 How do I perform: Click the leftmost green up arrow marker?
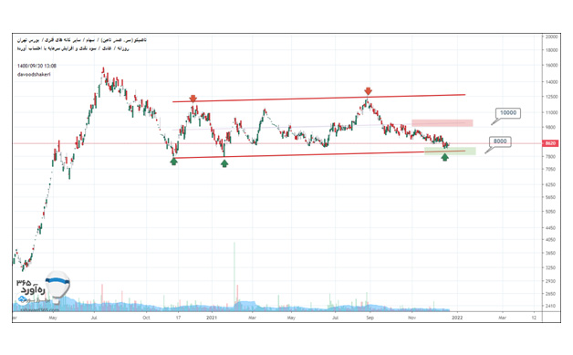pos(173,162)
